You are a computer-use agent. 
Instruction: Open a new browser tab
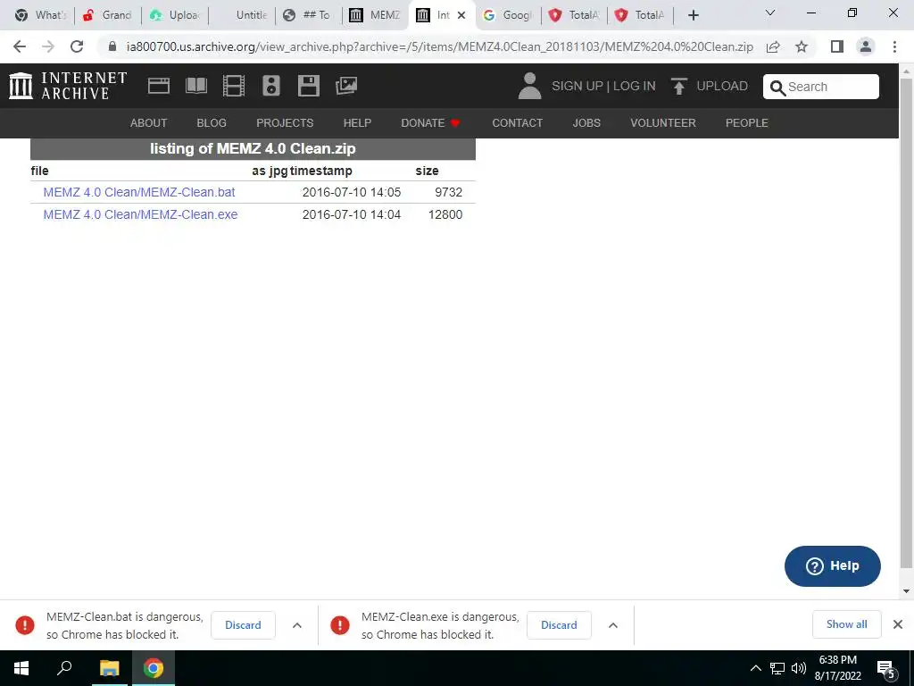tap(693, 15)
